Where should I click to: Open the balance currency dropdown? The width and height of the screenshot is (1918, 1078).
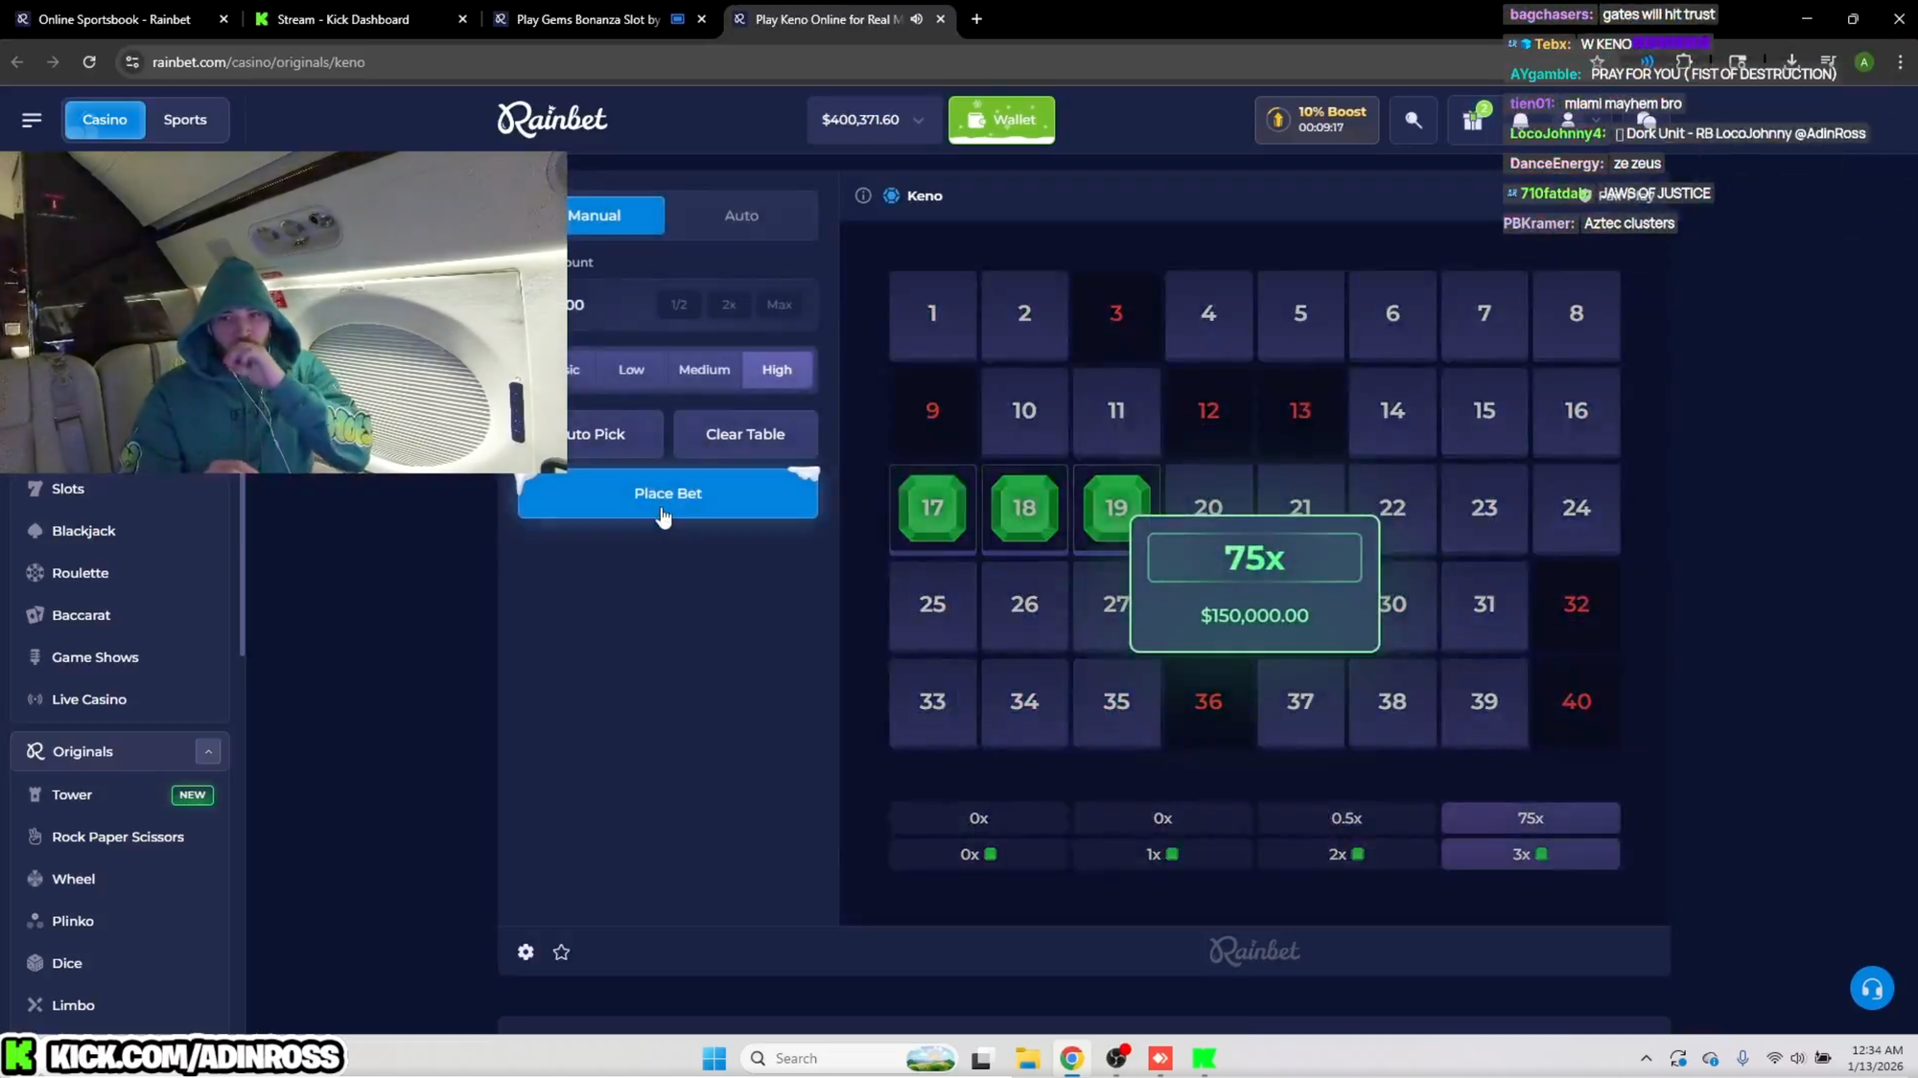tap(918, 121)
